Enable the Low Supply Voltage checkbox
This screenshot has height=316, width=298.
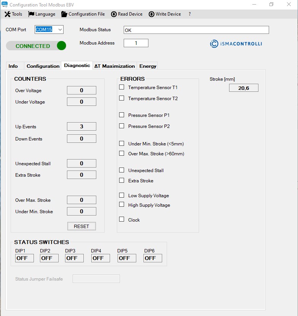122,195
